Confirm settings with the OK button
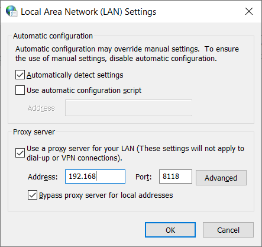 [x=170, y=230]
